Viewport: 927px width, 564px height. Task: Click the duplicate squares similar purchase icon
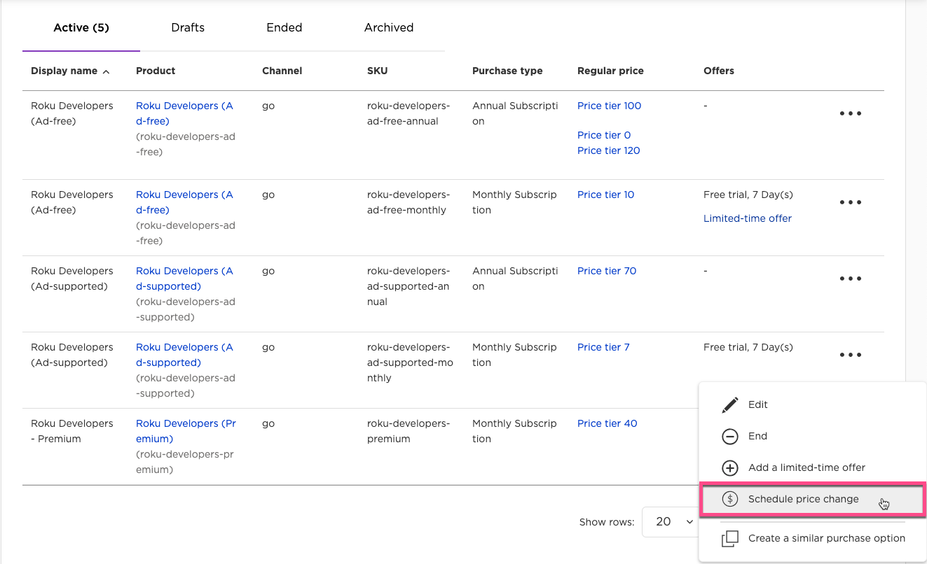coord(729,538)
